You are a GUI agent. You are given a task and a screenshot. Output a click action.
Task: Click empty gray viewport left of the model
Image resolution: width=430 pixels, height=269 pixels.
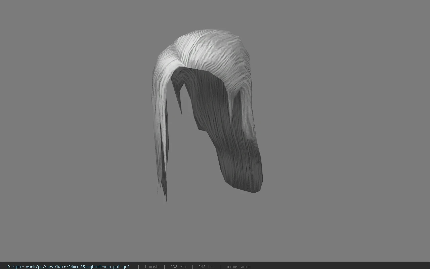tap(74, 128)
